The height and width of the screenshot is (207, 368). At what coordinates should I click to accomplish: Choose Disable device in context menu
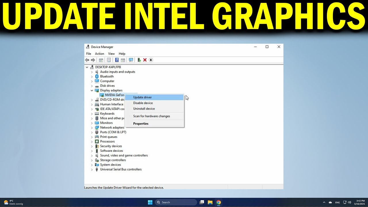[x=154, y=103]
